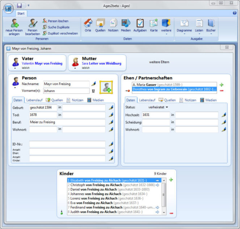Click the weitere Eltern link
Viewport: 240px width, 229px height.
point(159,62)
